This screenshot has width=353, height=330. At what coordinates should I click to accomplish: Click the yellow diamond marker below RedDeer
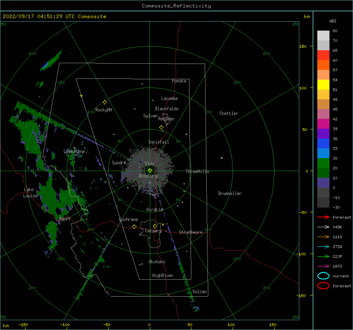coord(161,128)
